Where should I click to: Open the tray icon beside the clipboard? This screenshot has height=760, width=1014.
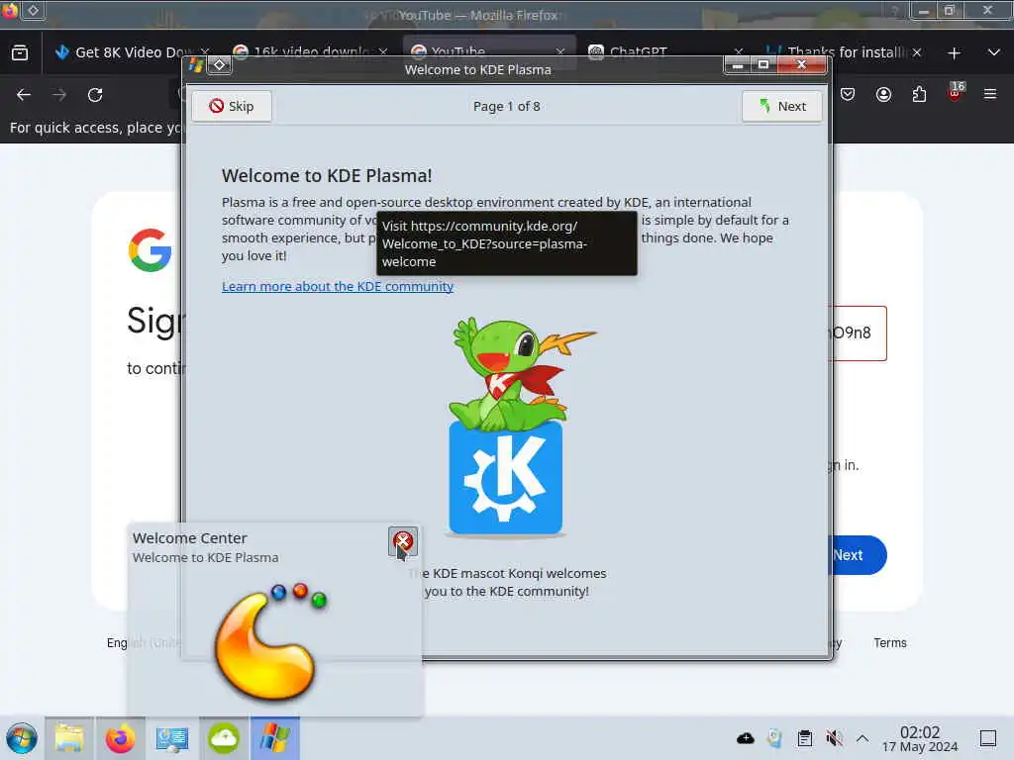tap(774, 738)
